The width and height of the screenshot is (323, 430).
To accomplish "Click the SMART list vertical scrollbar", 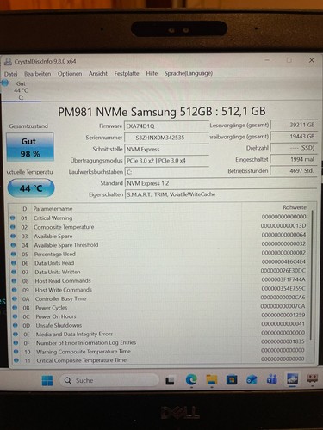I will tap(311, 275).
